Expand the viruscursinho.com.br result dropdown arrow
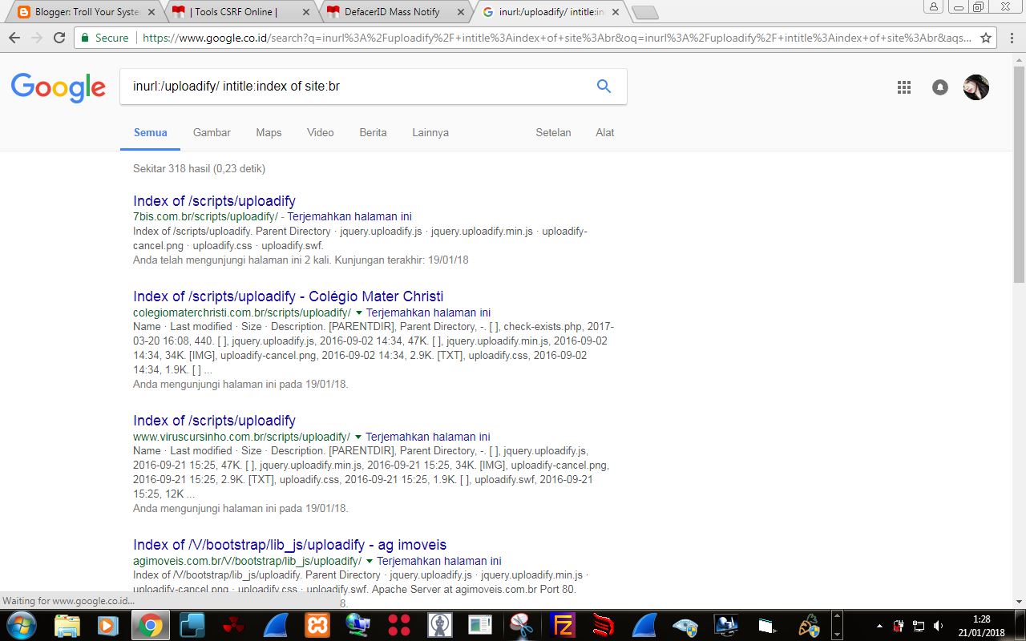The height and width of the screenshot is (641, 1026). point(357,437)
